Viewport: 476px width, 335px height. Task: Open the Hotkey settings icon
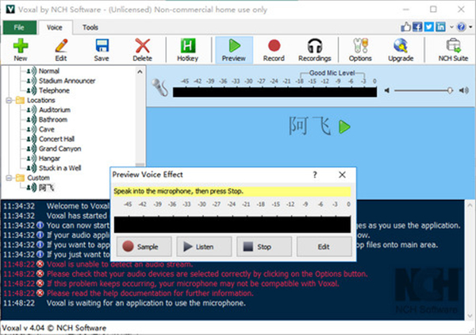point(189,49)
